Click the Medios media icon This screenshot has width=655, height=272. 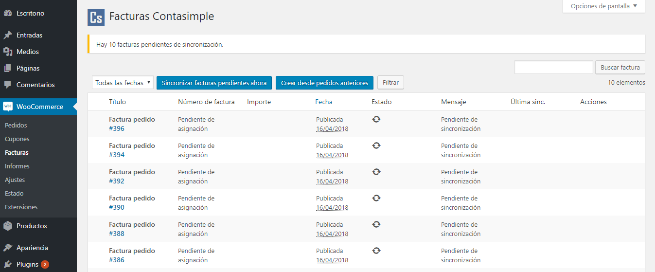pyautogui.click(x=8, y=52)
